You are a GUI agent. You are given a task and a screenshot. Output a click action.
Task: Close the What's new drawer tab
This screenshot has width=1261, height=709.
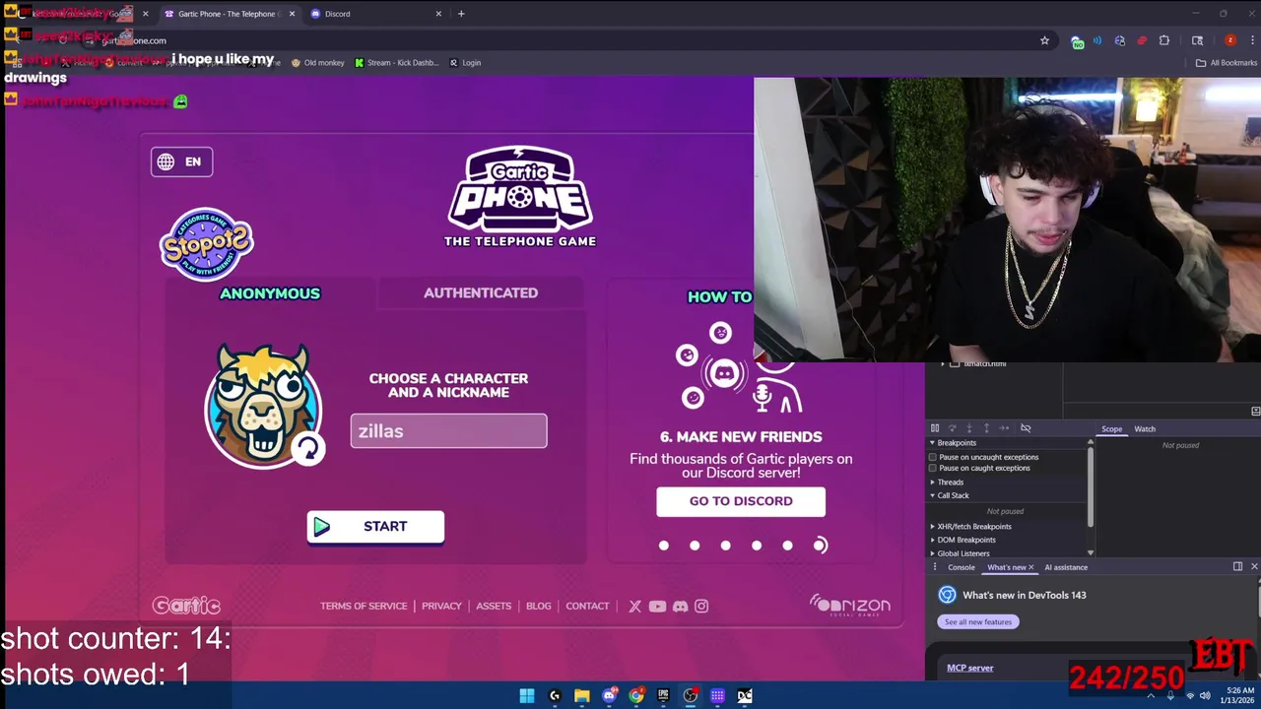1031,567
